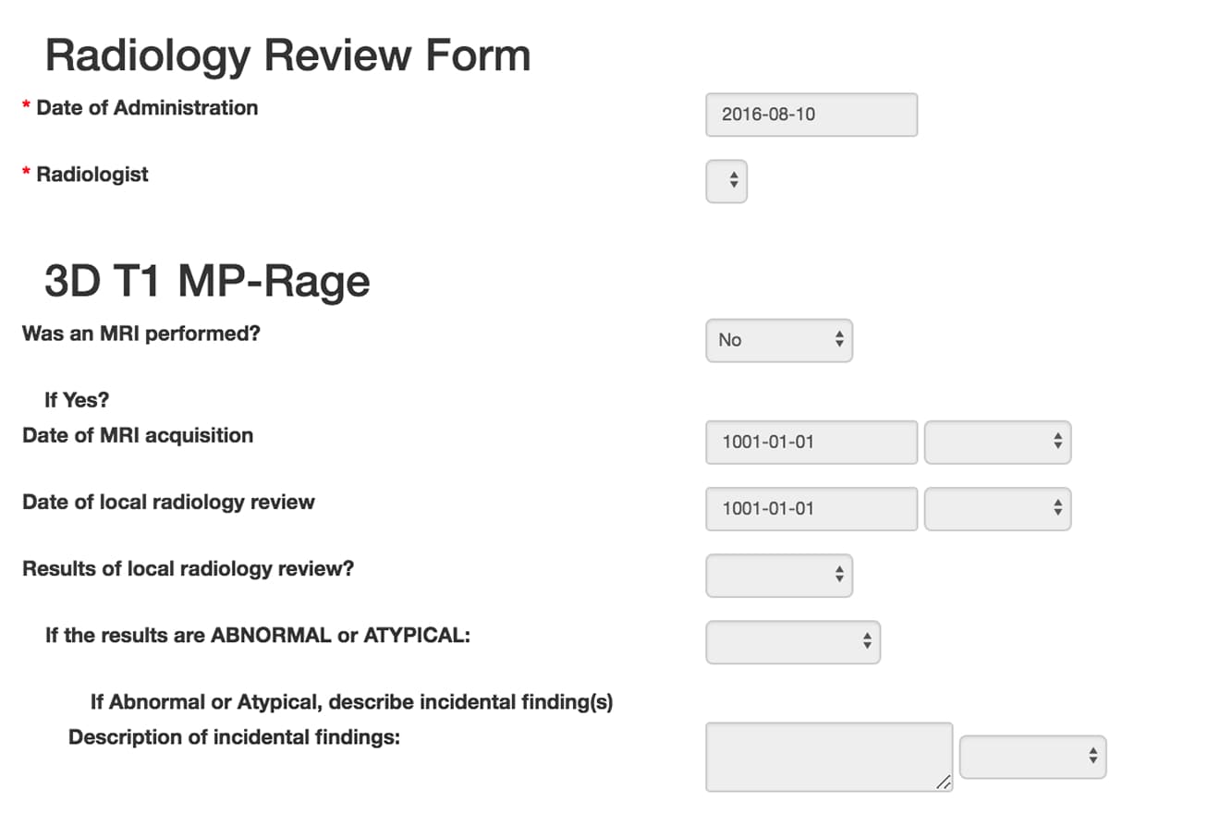
Task: Select the Date of MRI acquisition field
Action: pos(811,443)
